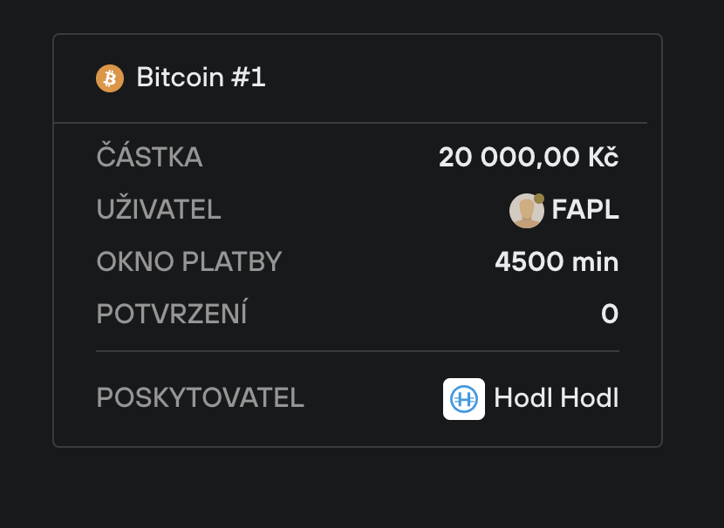Click the Hodl Hodl provider name
The width and height of the screenshot is (724, 528).
[x=556, y=398]
